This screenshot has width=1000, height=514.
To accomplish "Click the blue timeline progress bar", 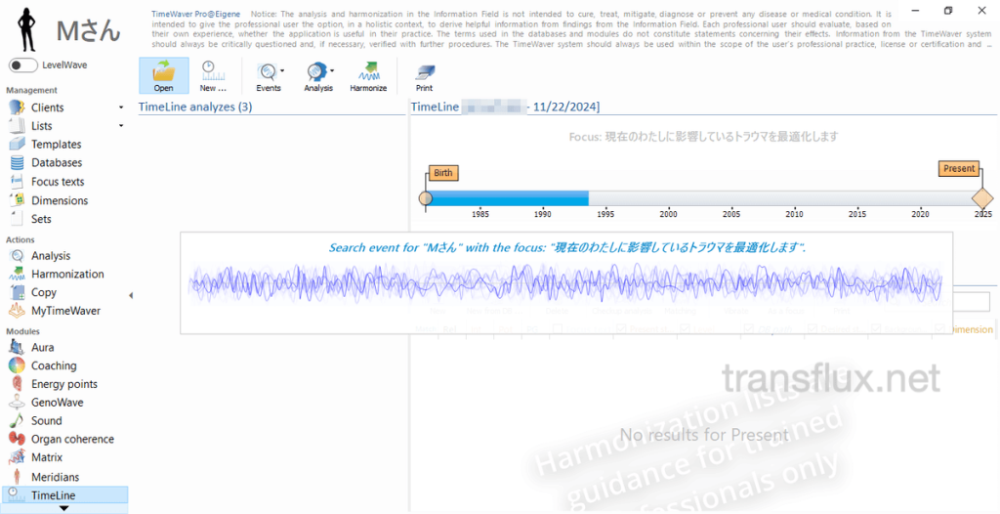I will pos(510,198).
